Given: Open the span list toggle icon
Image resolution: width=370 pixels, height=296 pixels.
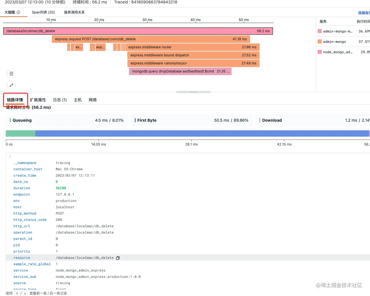Looking at the screenshot, I should pos(11,74).
